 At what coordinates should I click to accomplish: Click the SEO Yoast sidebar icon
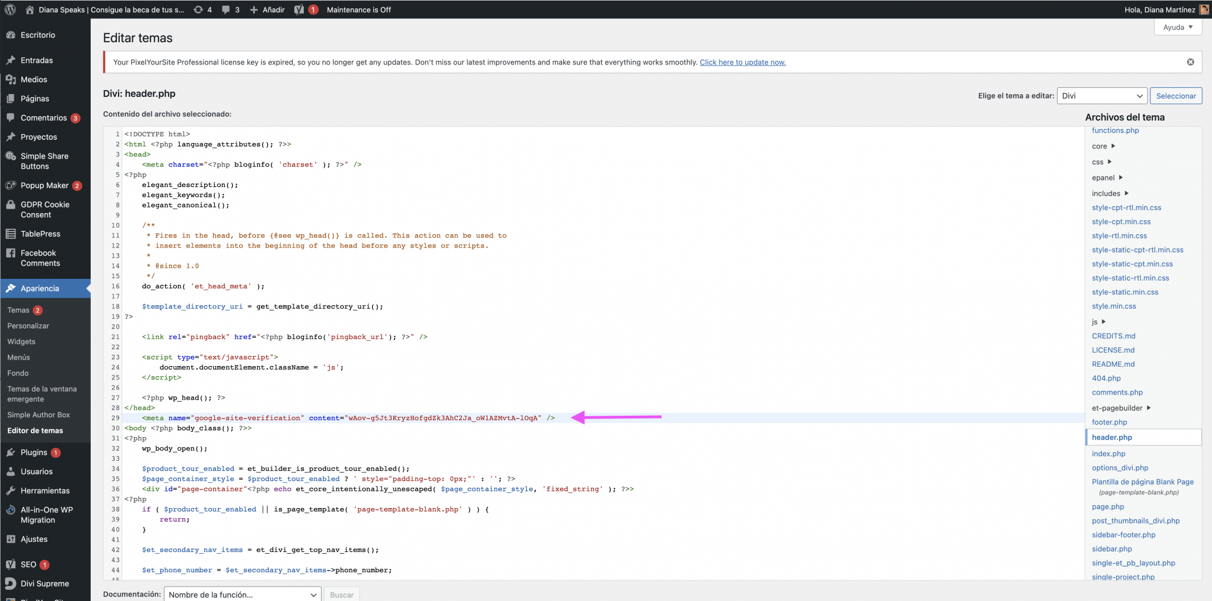pos(11,564)
